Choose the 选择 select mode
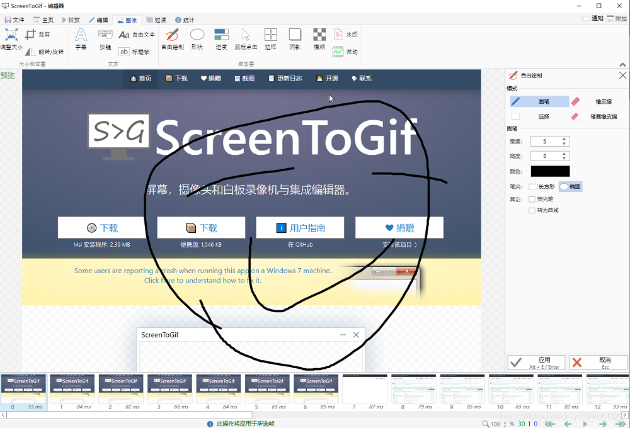This screenshot has width=630, height=428. tap(540, 116)
